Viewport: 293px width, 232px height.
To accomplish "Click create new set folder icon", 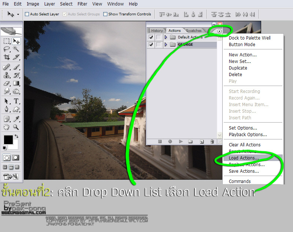I will click(x=190, y=142).
